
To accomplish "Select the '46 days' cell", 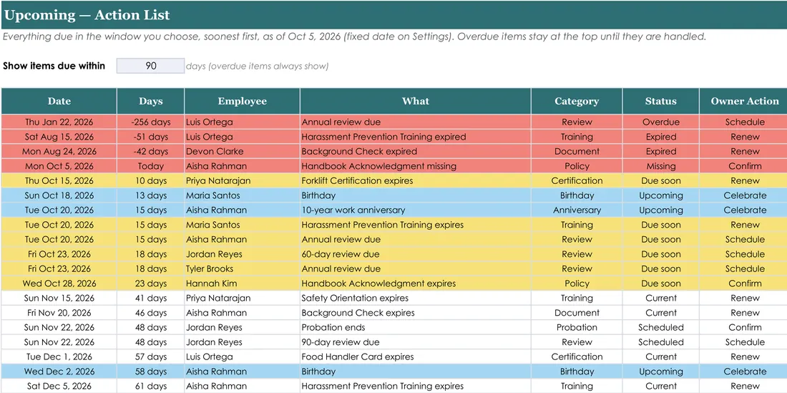I will [x=150, y=313].
